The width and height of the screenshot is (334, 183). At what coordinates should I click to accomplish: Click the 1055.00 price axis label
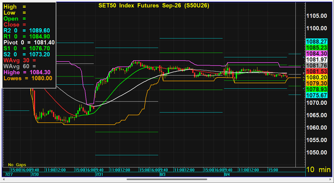click(x=316, y=140)
